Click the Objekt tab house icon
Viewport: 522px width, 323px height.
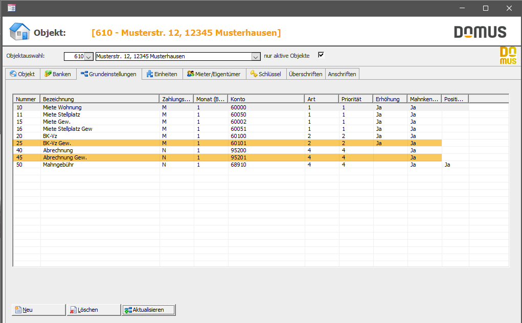coord(13,74)
